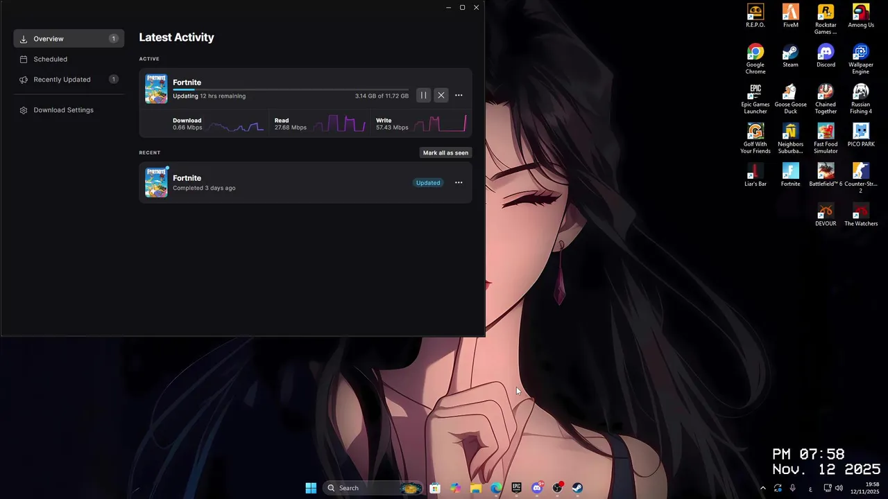Open Fast Food Simulator shortcut
888x499 pixels.
[x=826, y=139]
